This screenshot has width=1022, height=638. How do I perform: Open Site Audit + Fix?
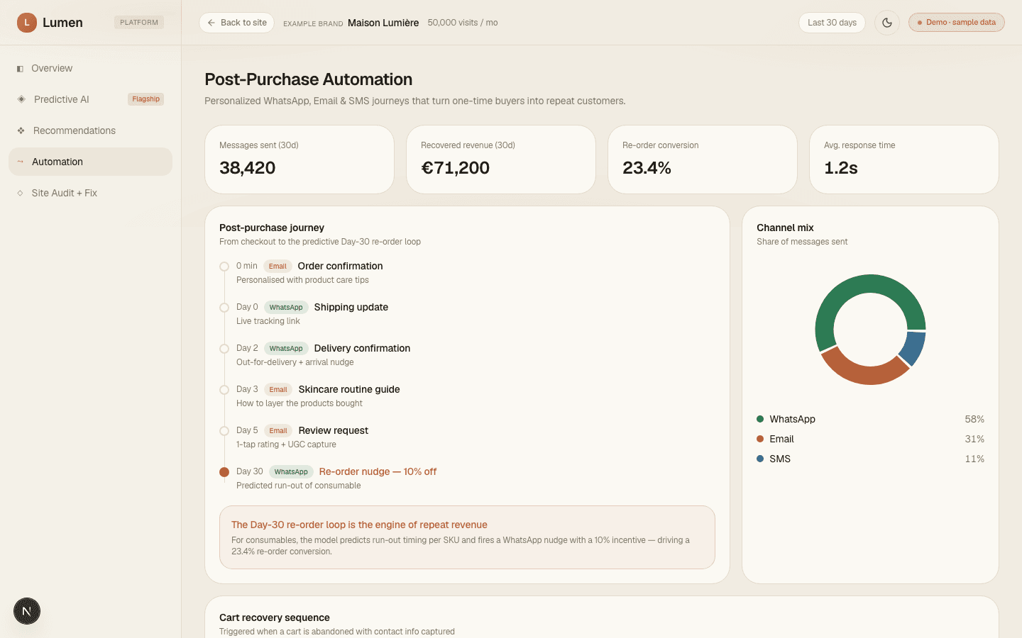(90, 193)
